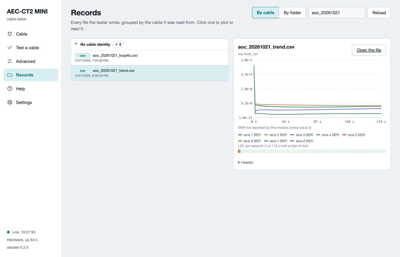Image resolution: width=400 pixels, height=257 pixels.
Task: Open the Settings page
Action: [31, 102]
